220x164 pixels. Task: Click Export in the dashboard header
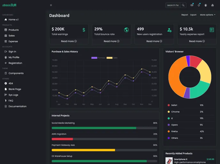click(x=193, y=15)
